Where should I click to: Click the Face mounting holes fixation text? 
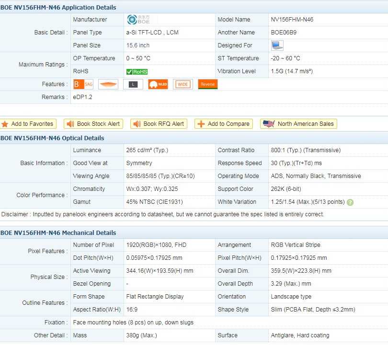pos(133,323)
